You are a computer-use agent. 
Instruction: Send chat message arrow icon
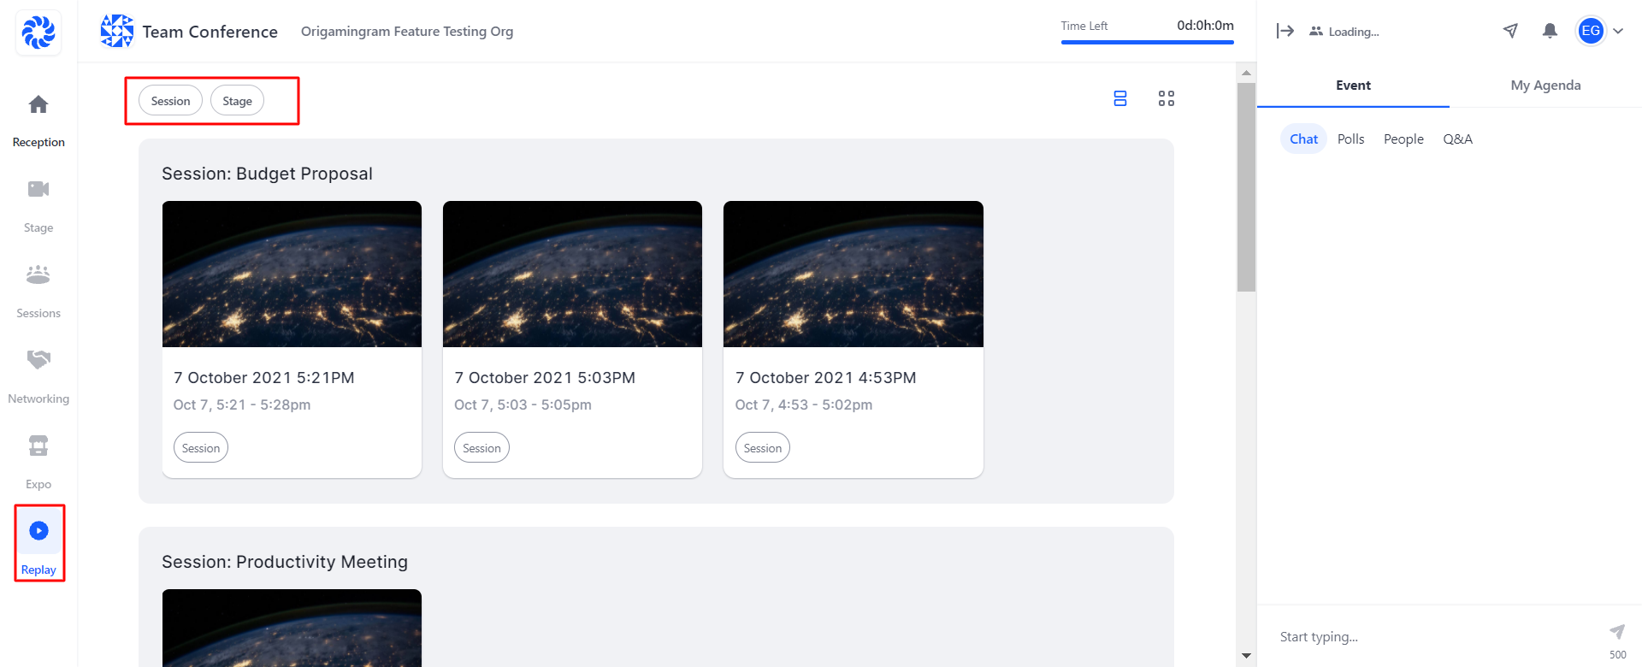coord(1617,632)
